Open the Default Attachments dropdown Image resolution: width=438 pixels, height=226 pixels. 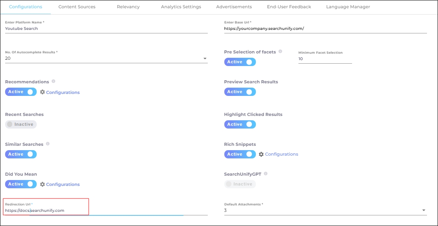[424, 210]
